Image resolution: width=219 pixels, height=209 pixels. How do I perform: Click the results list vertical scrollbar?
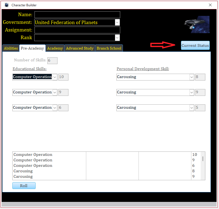coord(203,166)
